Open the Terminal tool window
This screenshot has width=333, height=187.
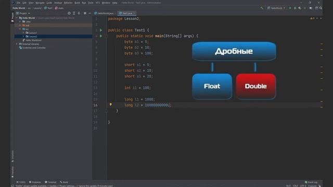50,182
